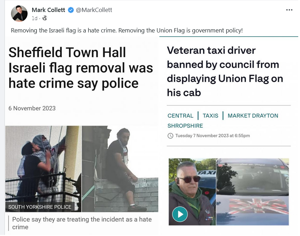Screen dimensions: 300x236
Task: Open Mark Collett's profile avatar
Action: (19, 13)
